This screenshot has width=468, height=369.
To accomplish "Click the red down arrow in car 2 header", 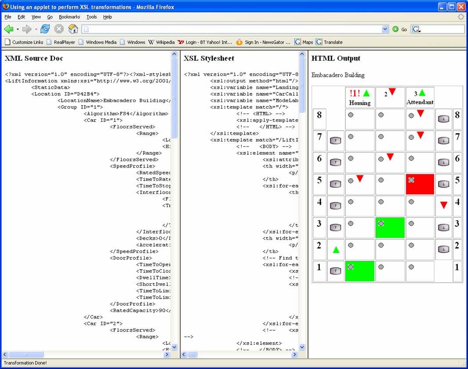I will tap(392, 92).
